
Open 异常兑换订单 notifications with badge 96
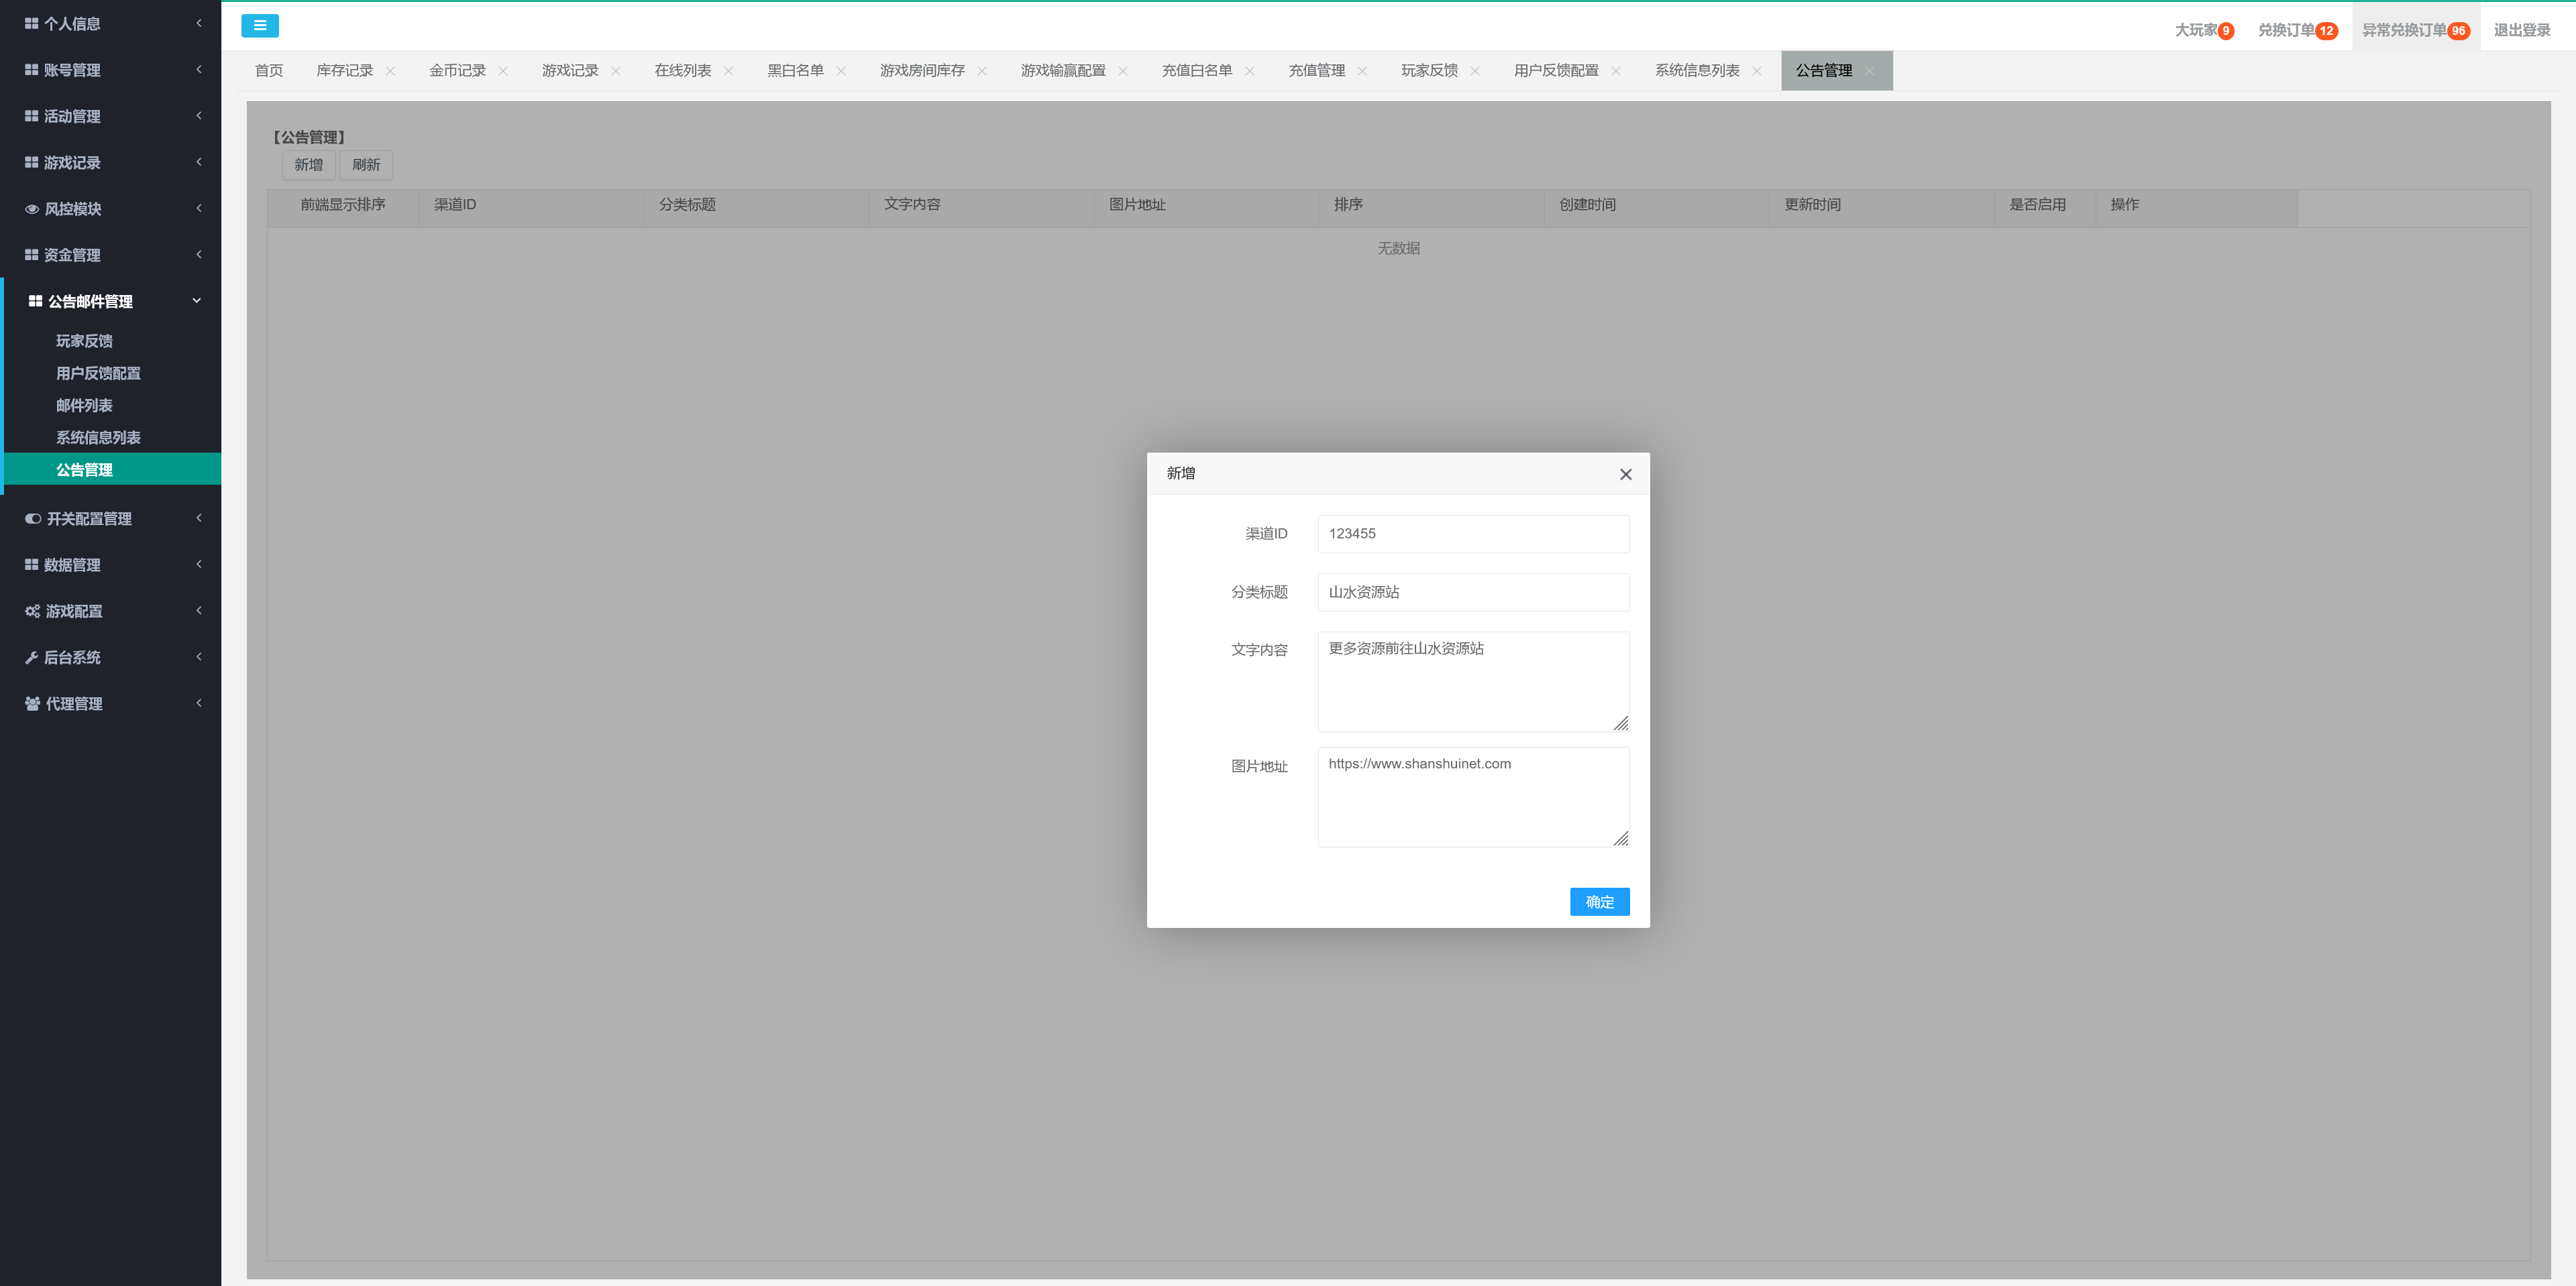2414,30
